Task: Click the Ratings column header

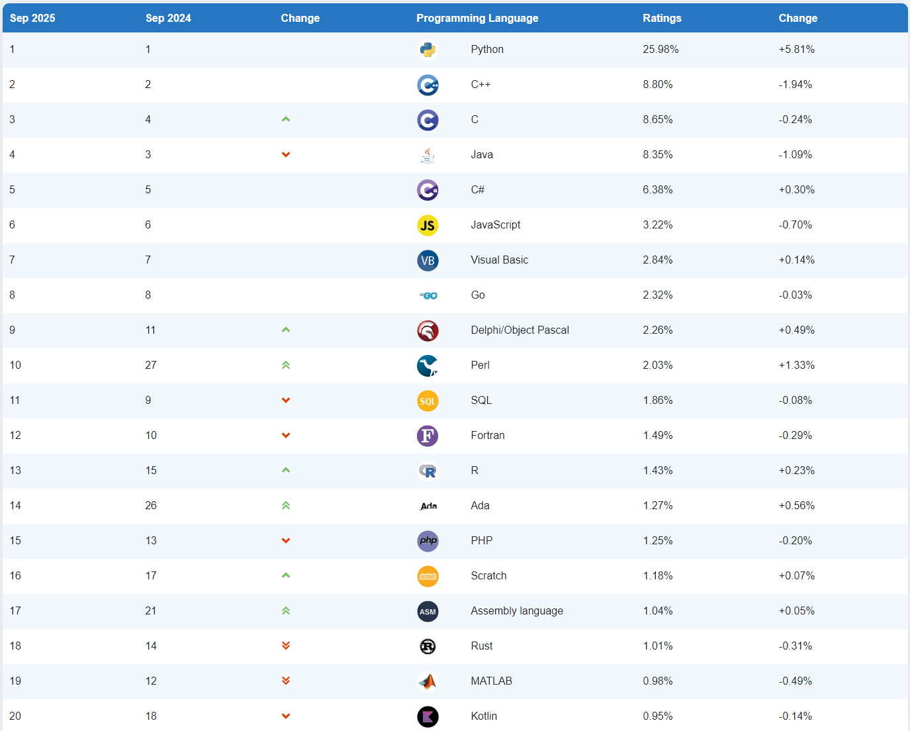Action: click(x=662, y=18)
